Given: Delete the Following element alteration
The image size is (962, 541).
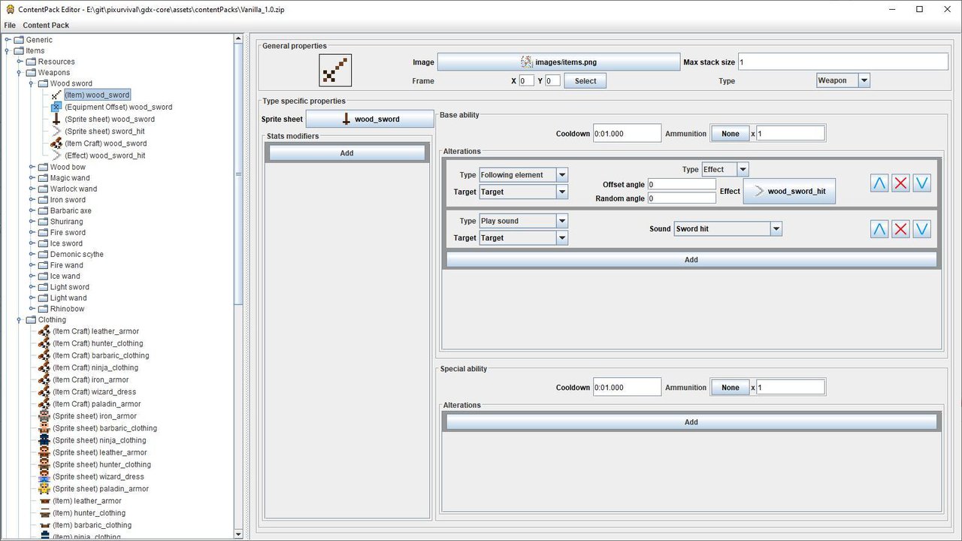Looking at the screenshot, I should (900, 183).
